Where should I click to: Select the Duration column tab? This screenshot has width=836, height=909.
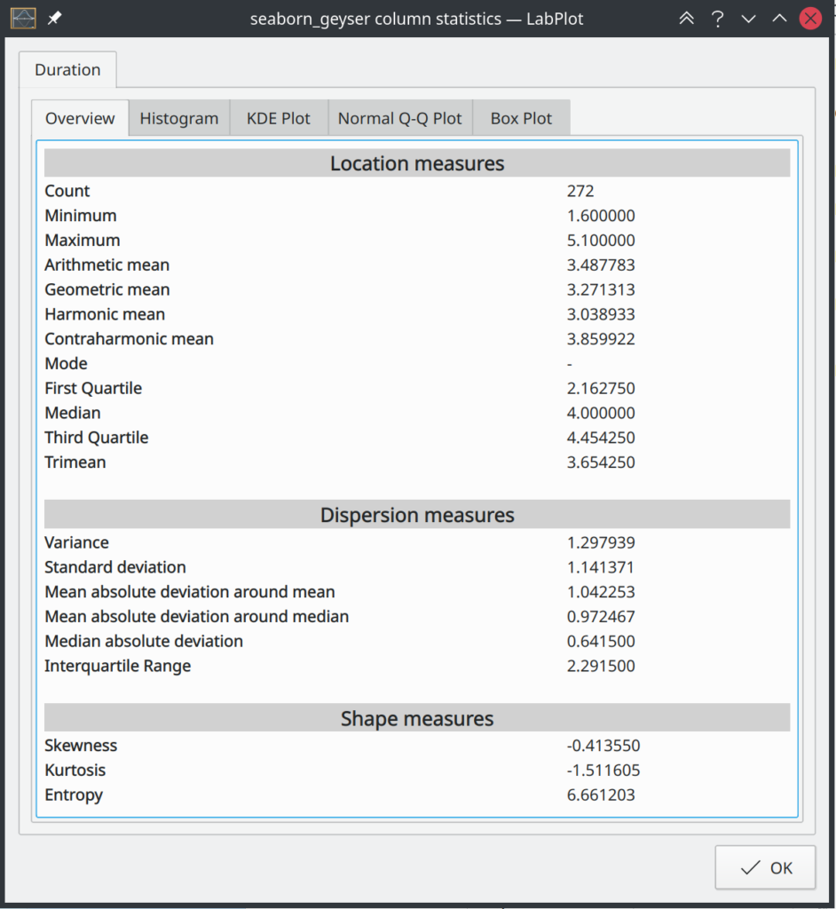(67, 69)
